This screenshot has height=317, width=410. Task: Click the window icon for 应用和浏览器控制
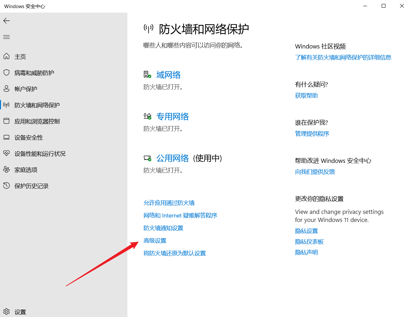click(x=6, y=121)
